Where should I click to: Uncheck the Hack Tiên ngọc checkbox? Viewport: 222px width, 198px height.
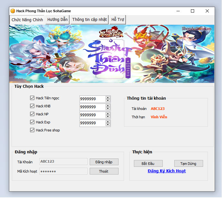(32, 98)
